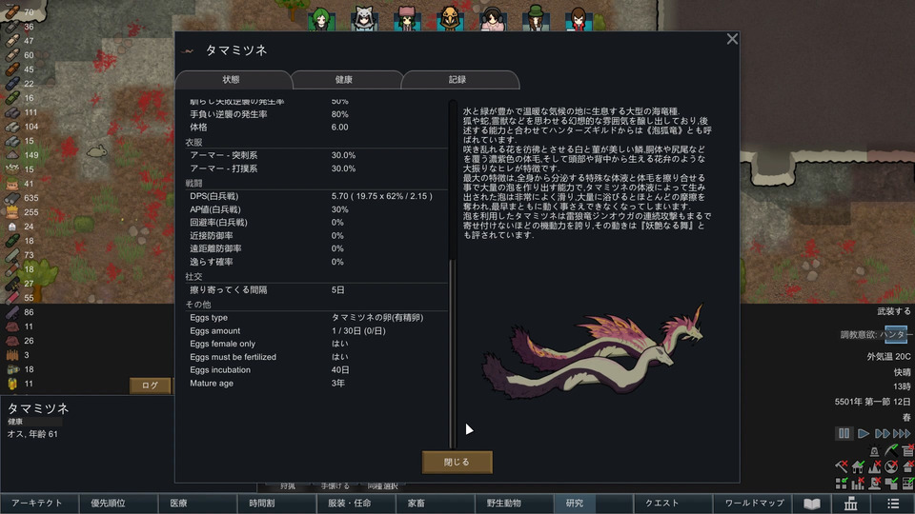Image resolution: width=915 pixels, height=514 pixels.
Task: Open the 調教意欲 ハンター selector
Action: pyautogui.click(x=896, y=334)
